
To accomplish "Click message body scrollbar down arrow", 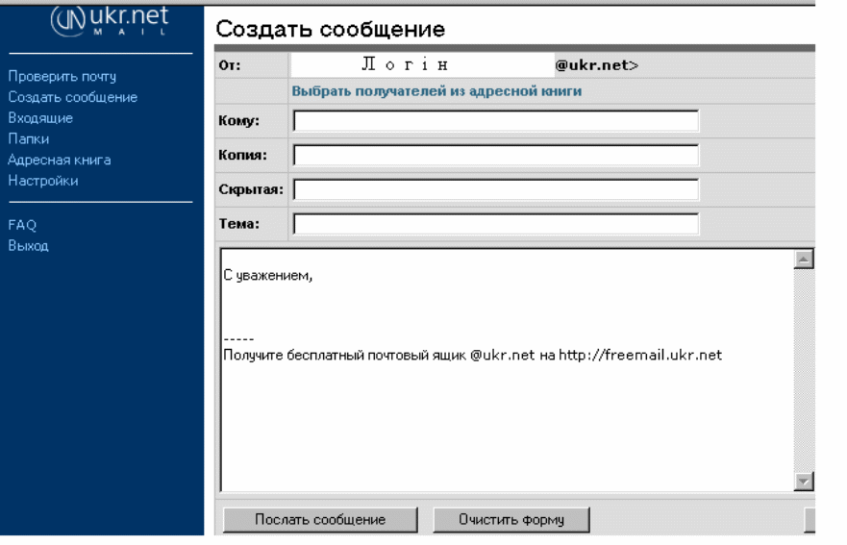I will 804,481.
